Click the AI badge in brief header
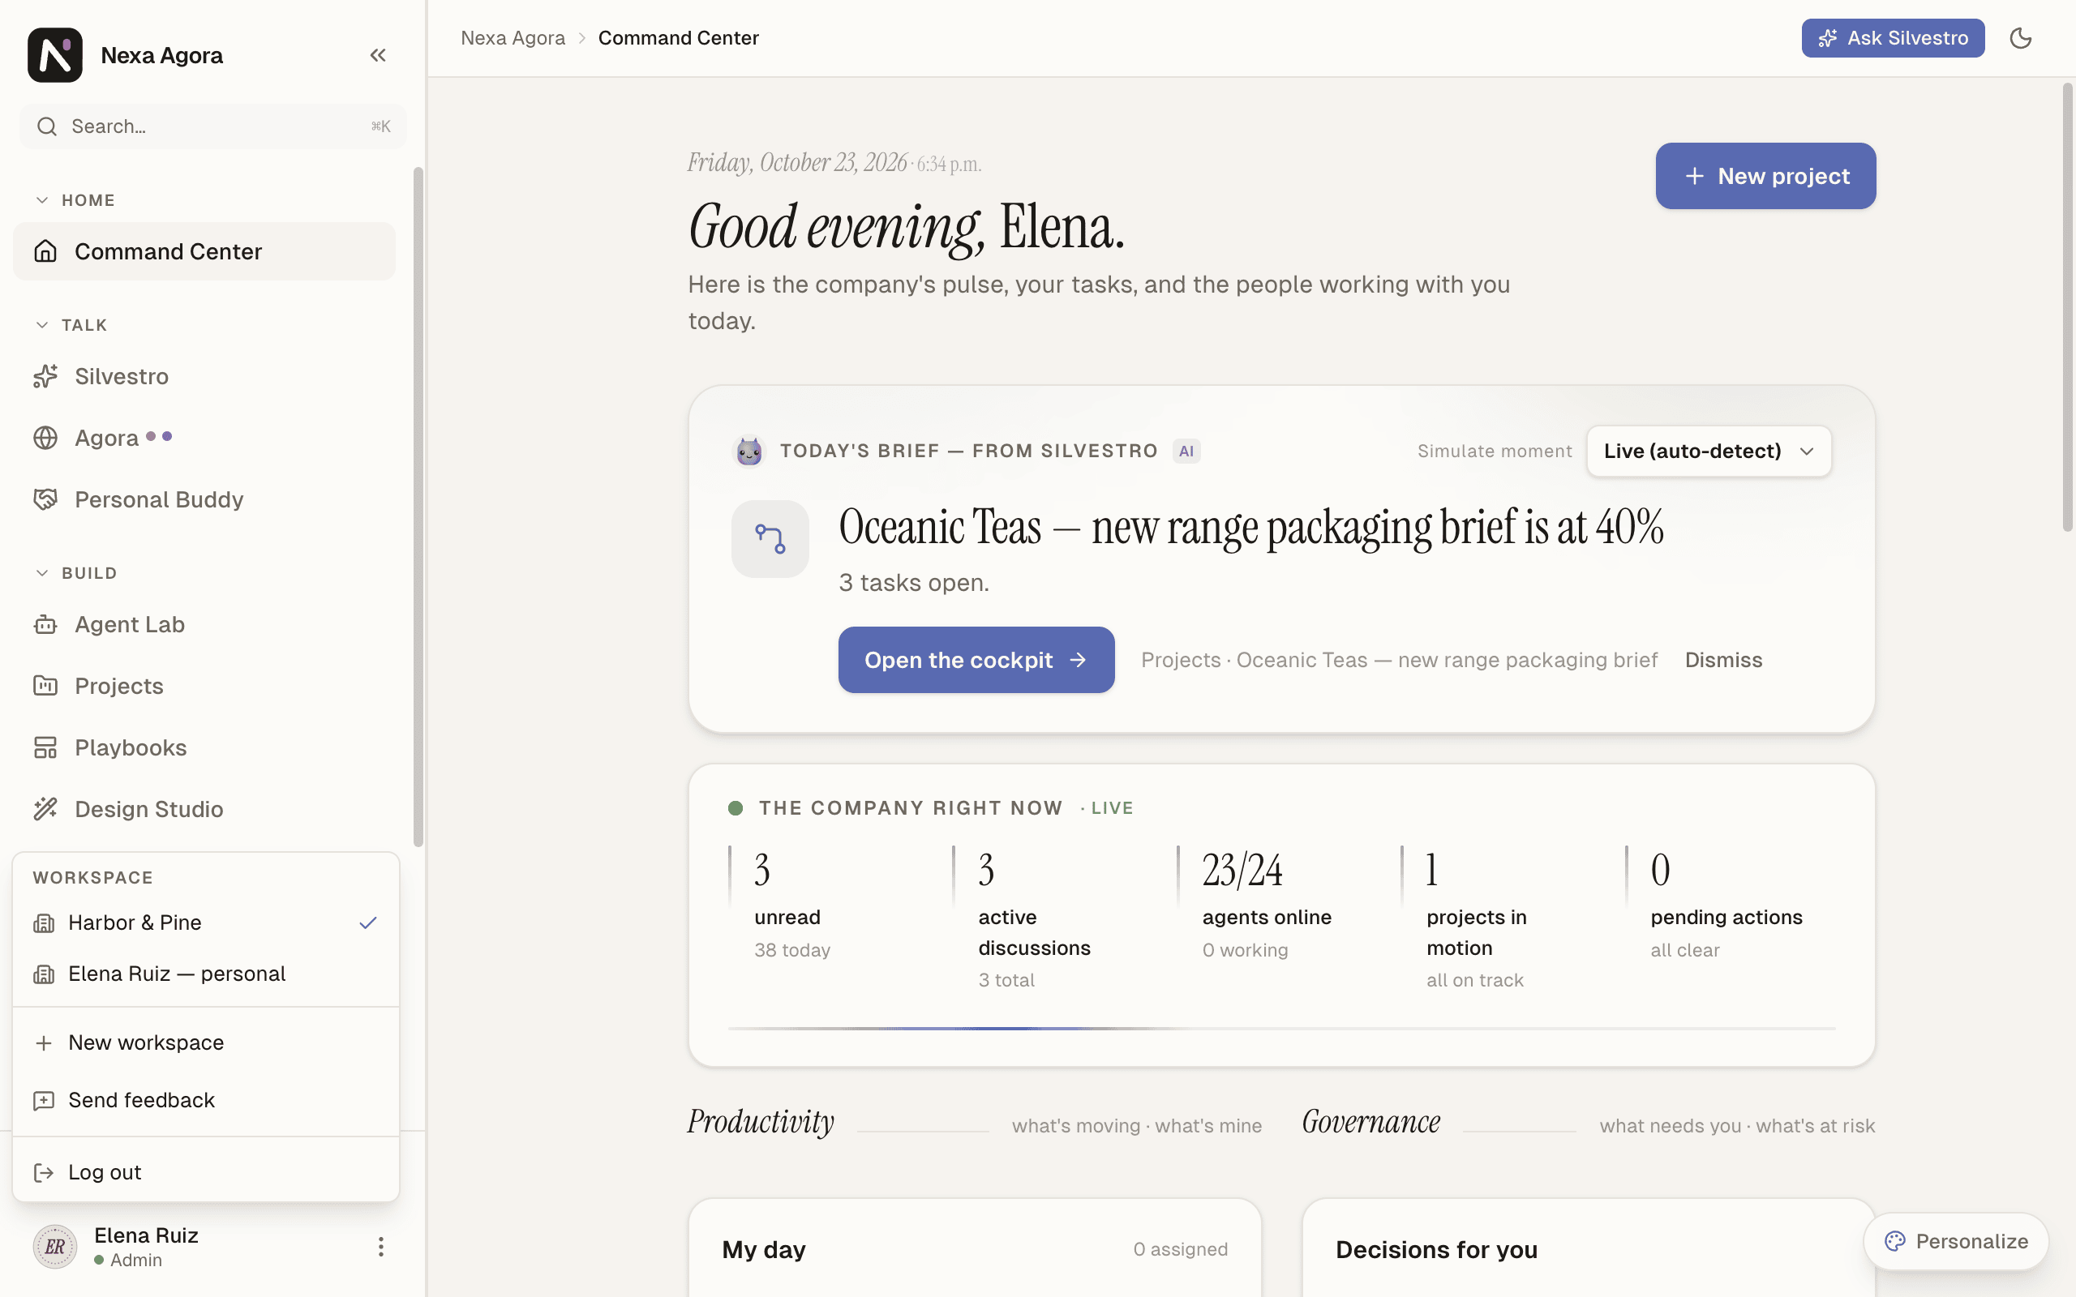The width and height of the screenshot is (2076, 1297). pos(1186,451)
